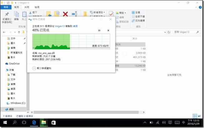Switch to the 常用 ribbon tab
204x128 pixels.
(x=17, y=7)
